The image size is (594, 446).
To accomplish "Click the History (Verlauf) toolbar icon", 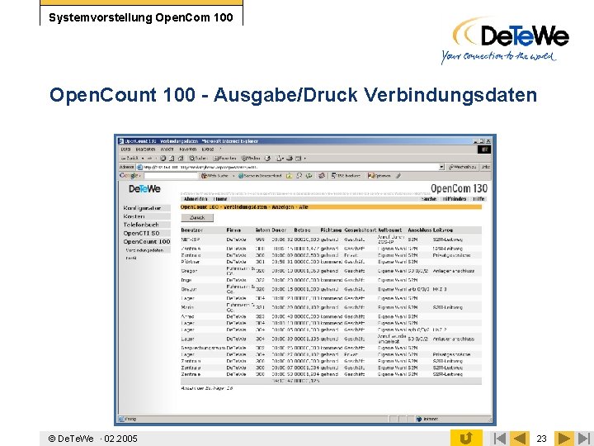I will point(267,158).
